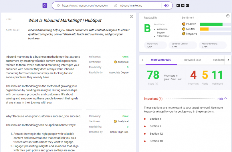Click the Word count 1,904 pill
Screen dimensions: 232x152
coord(155,45)
